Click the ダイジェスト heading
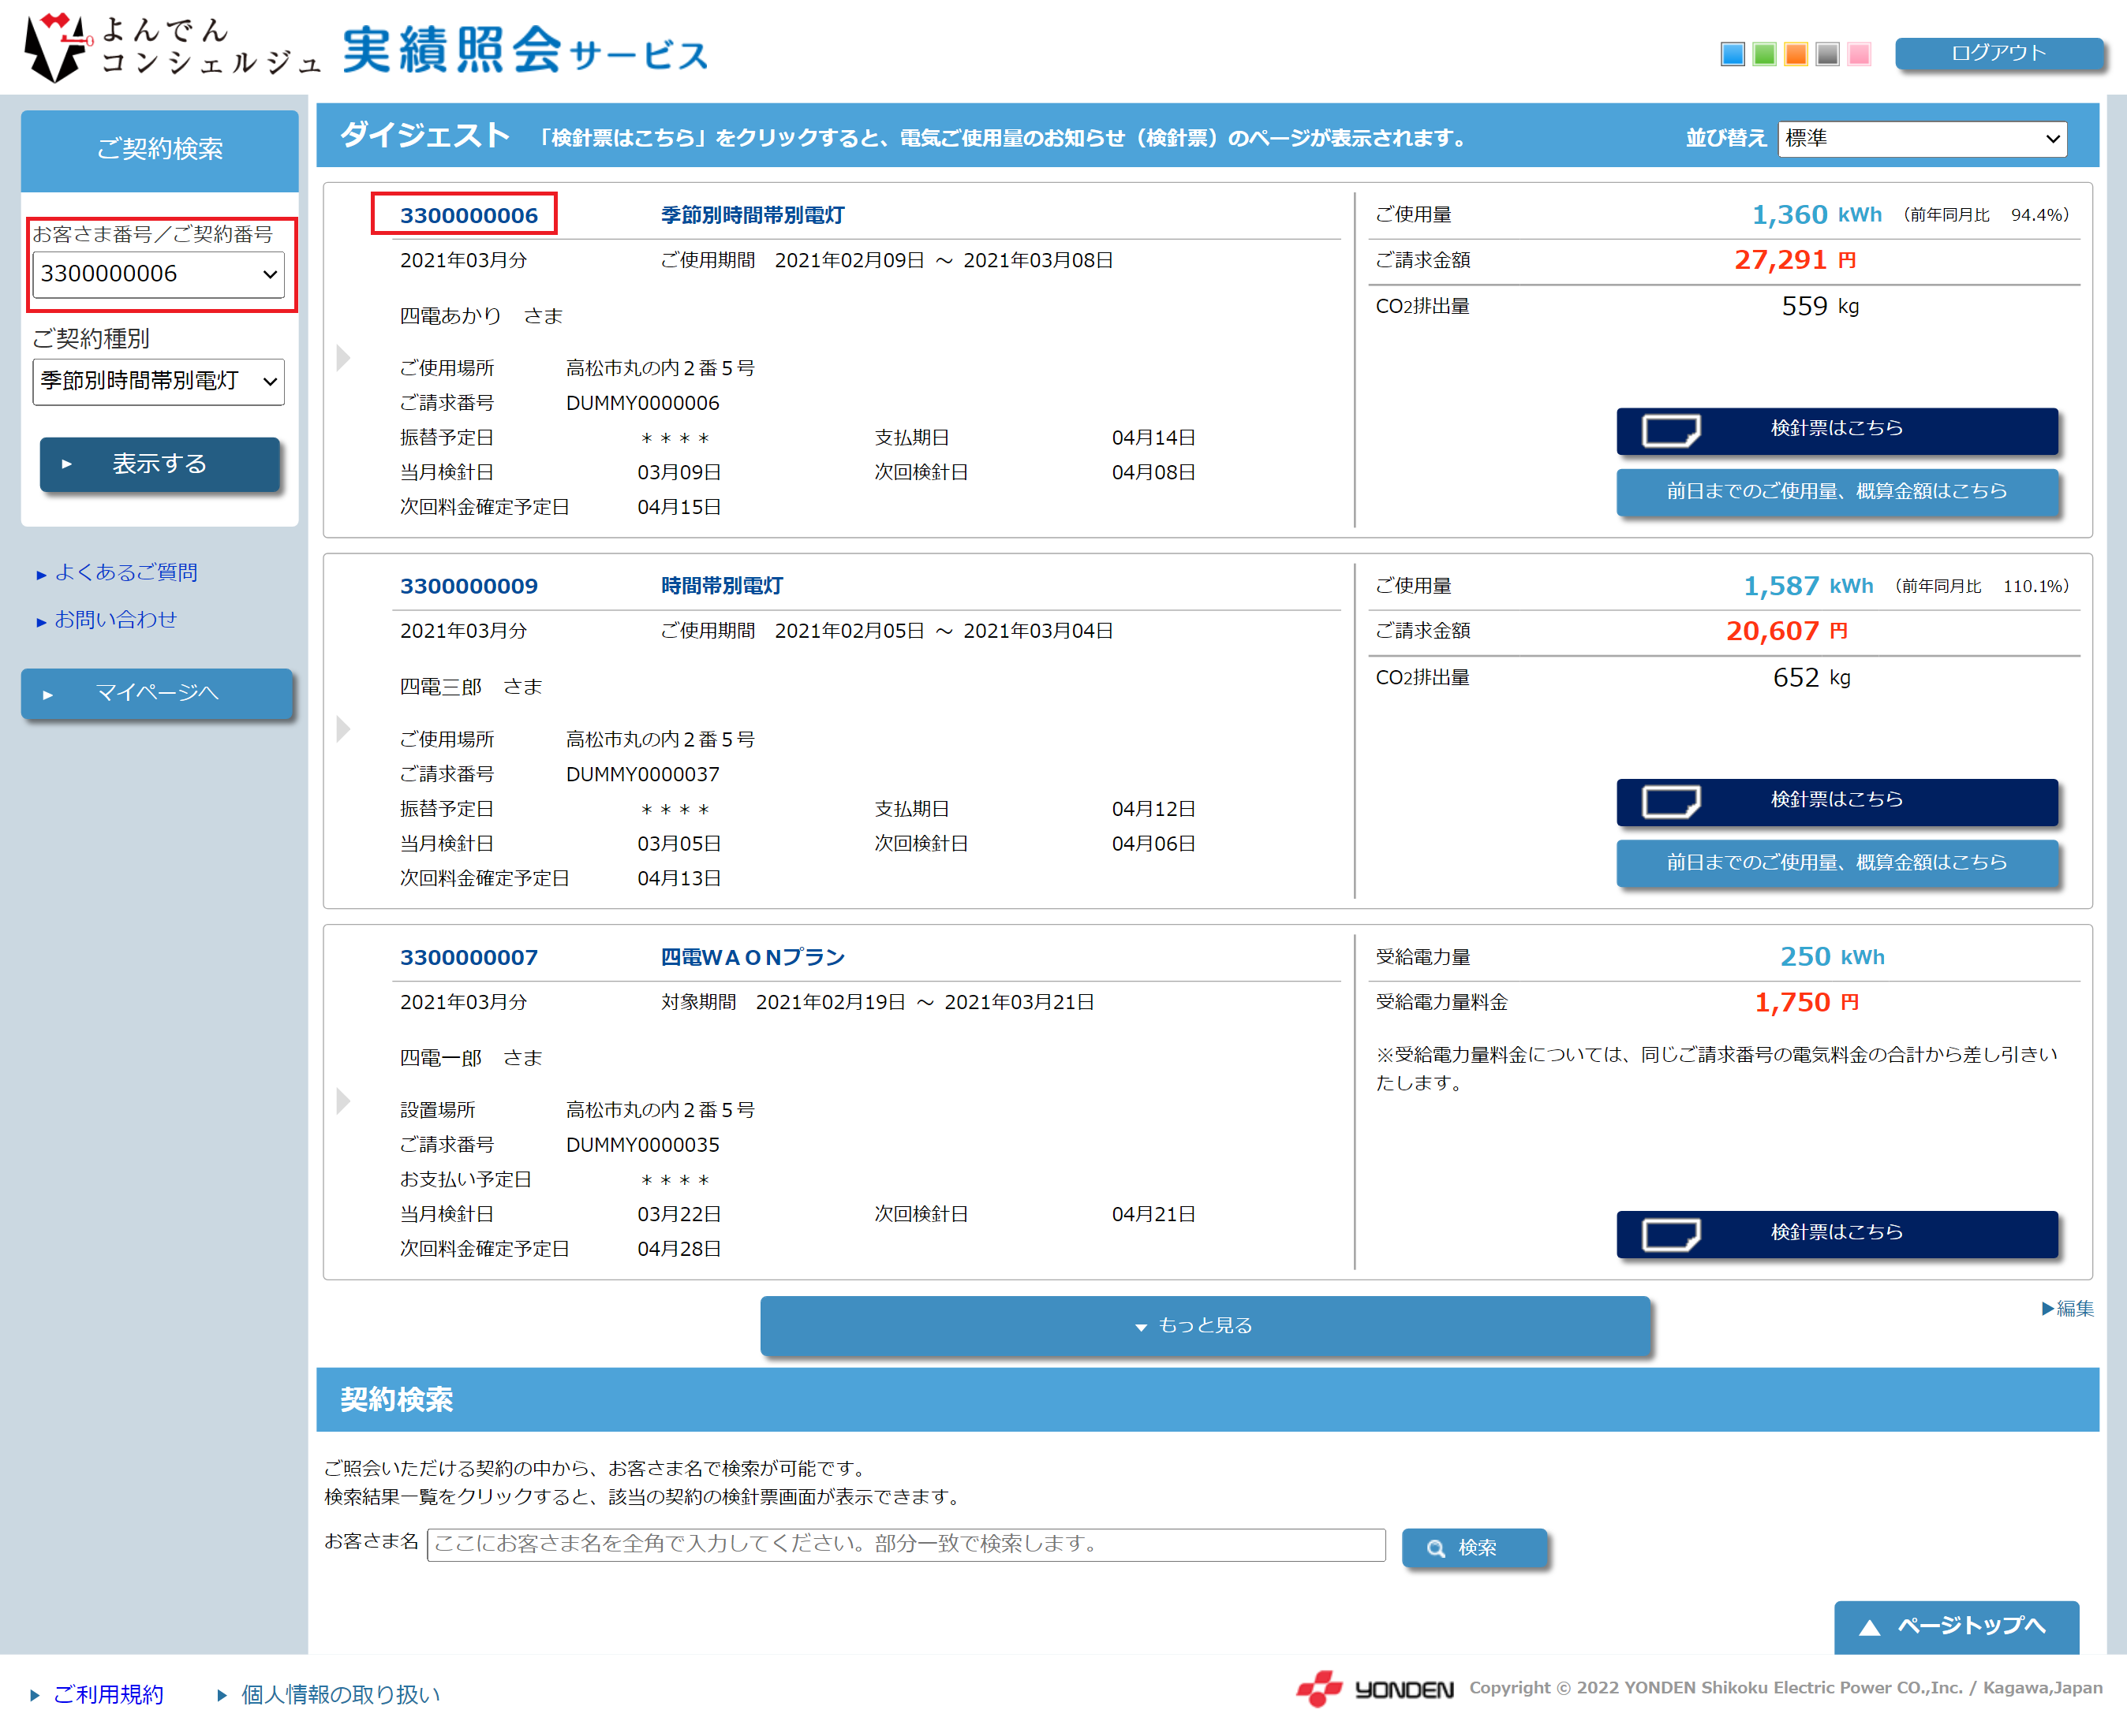The height and width of the screenshot is (1736, 2127). point(425,135)
